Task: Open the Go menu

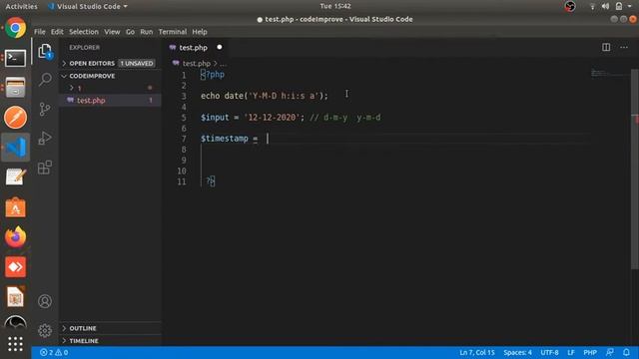Action: (x=130, y=32)
